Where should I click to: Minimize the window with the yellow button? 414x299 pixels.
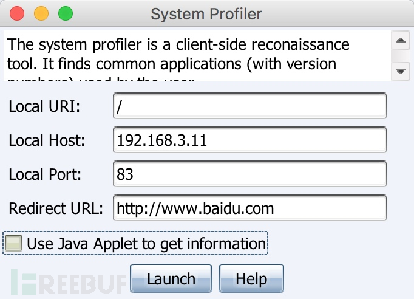click(41, 13)
